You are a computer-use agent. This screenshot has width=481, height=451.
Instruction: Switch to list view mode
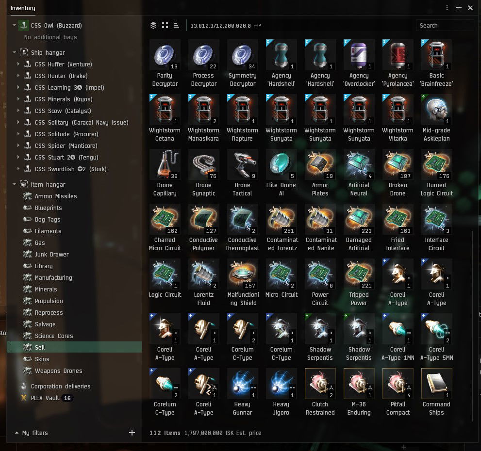[x=176, y=26]
